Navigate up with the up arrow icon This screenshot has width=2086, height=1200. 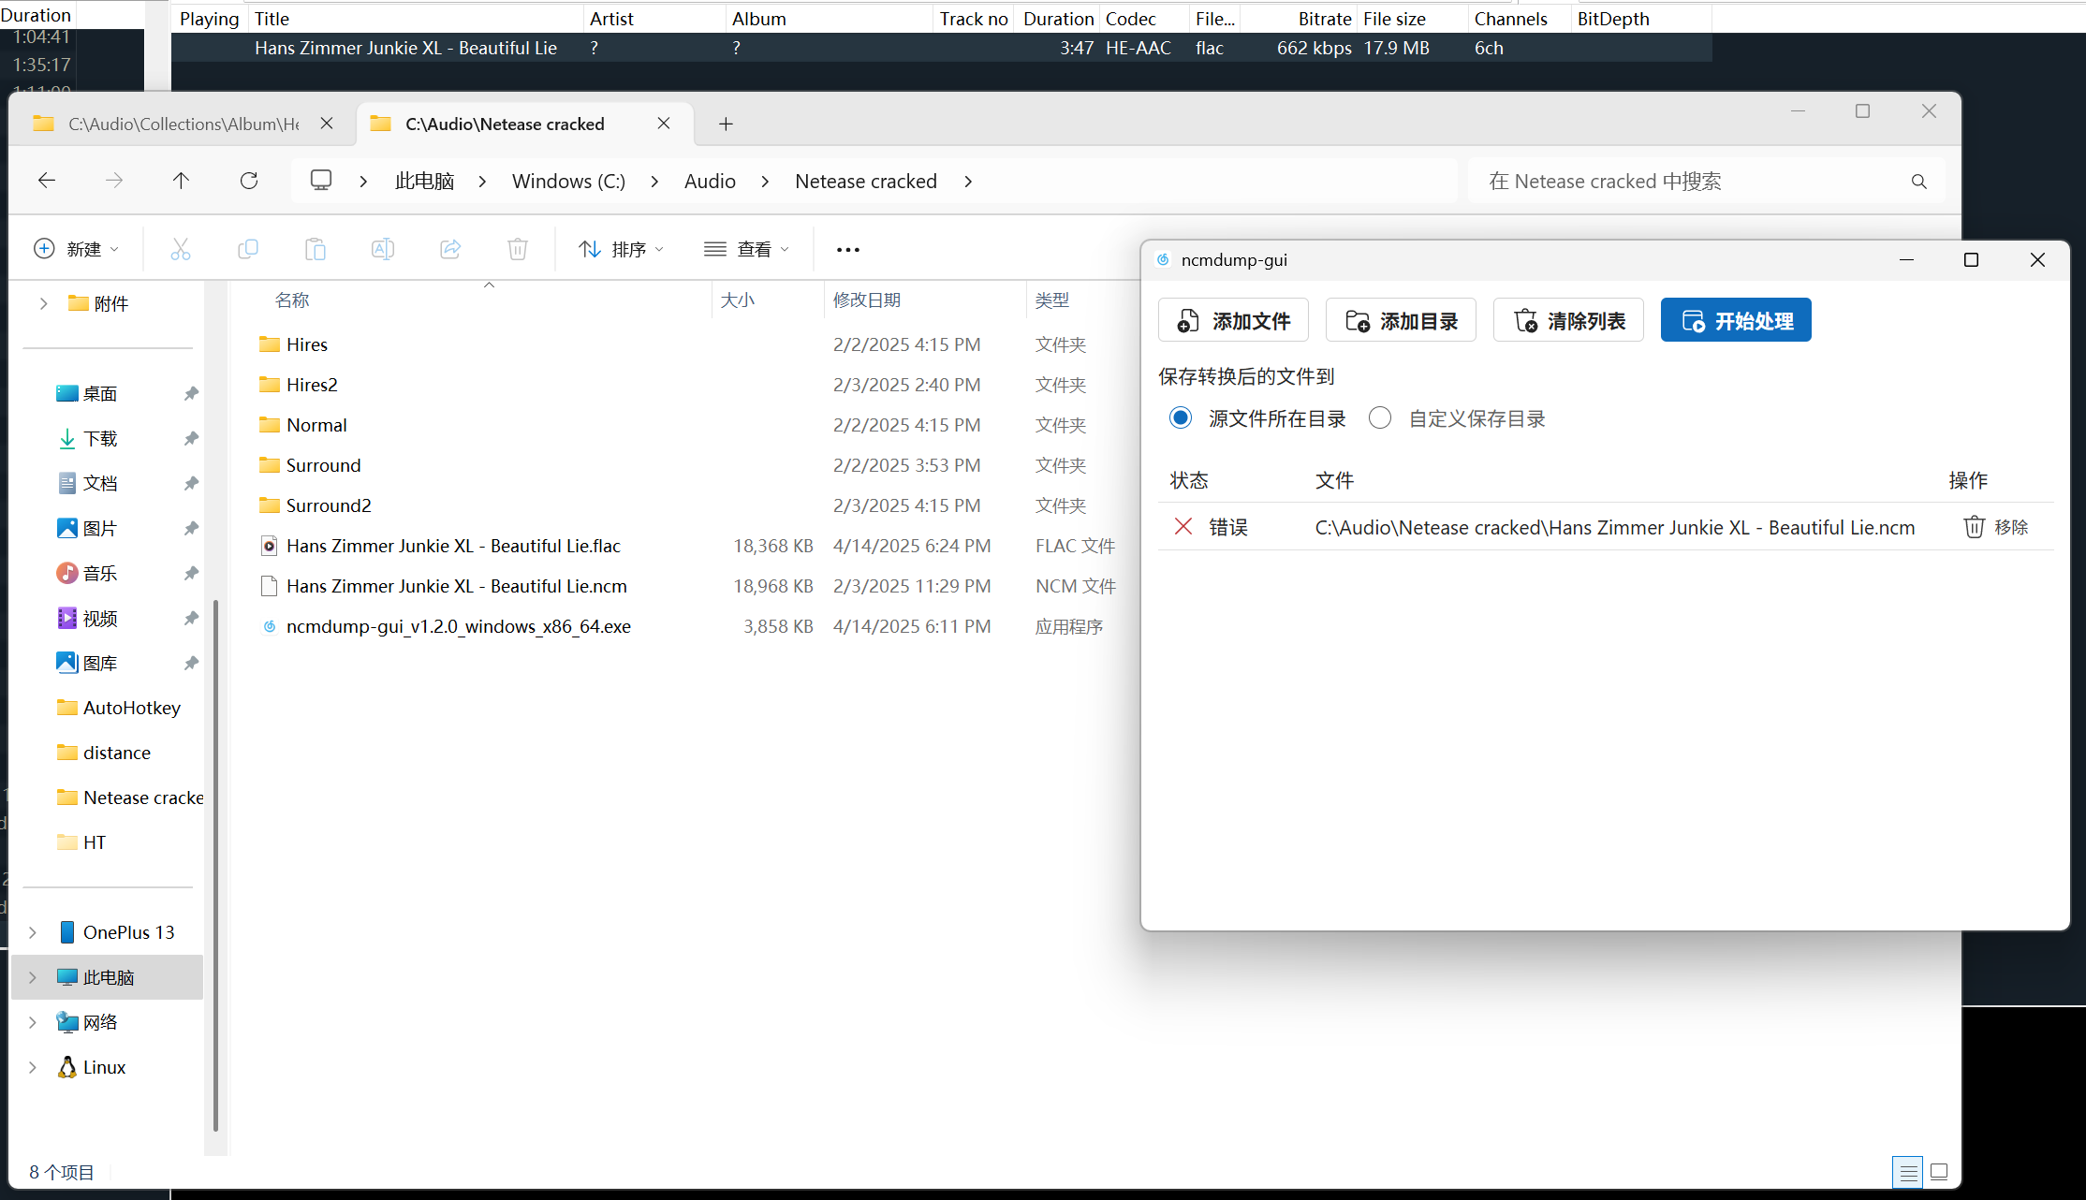coord(181,181)
